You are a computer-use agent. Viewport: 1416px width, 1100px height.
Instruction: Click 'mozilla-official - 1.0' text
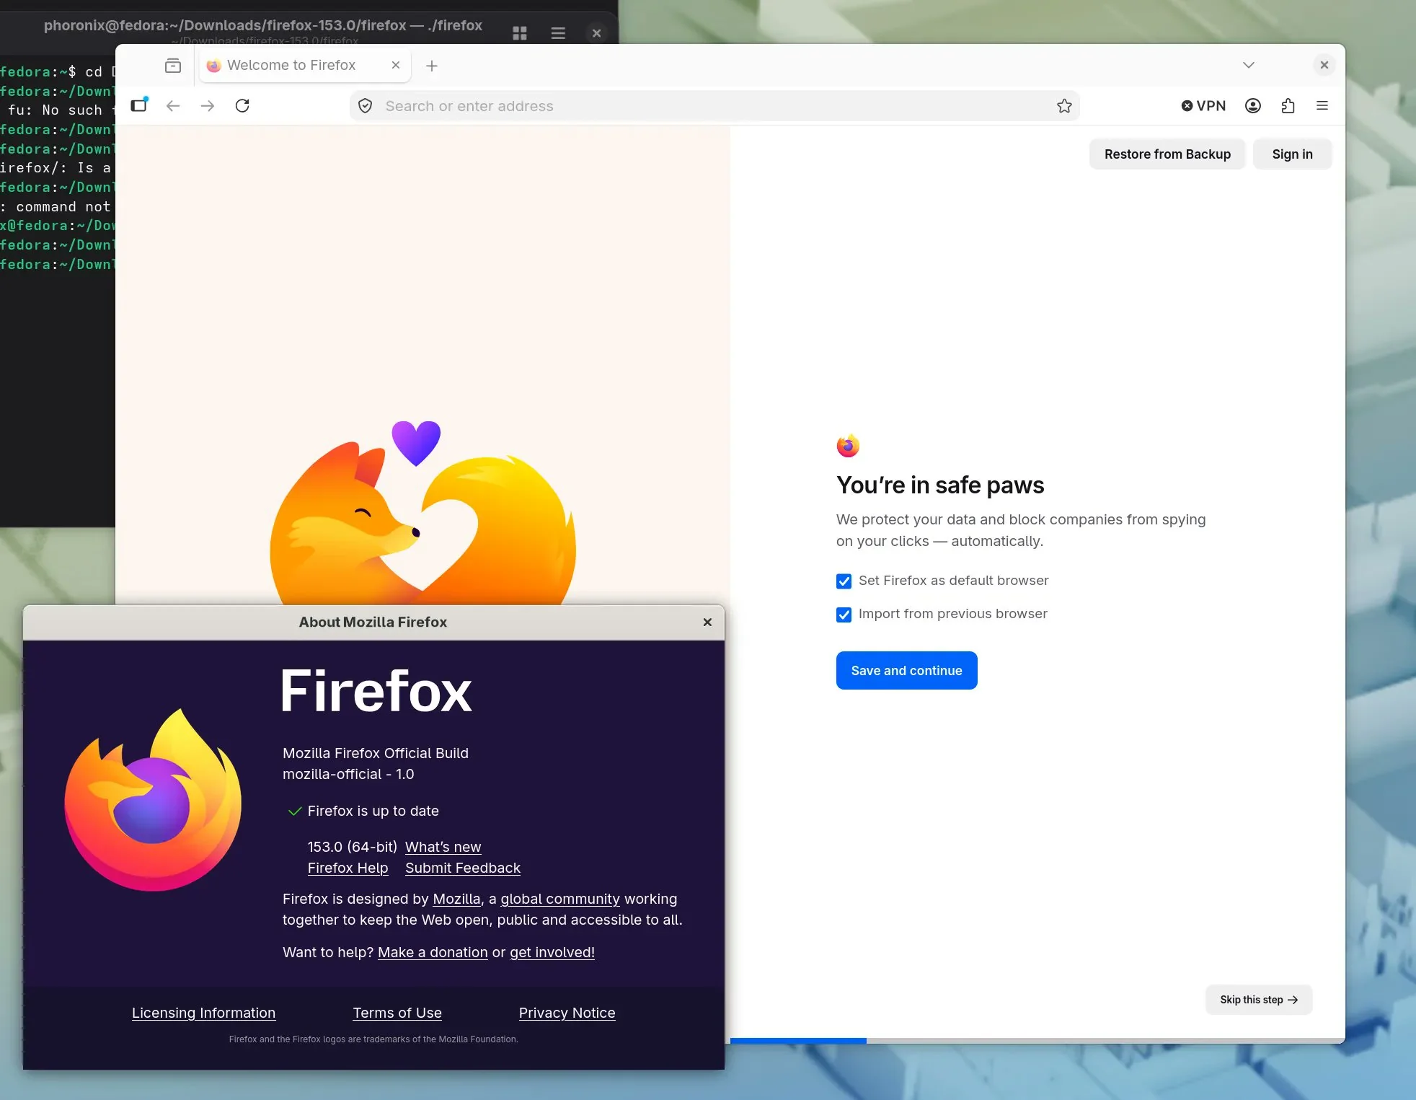coord(348,774)
